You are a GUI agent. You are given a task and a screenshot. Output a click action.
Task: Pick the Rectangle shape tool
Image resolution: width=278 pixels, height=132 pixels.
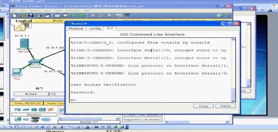17,127
